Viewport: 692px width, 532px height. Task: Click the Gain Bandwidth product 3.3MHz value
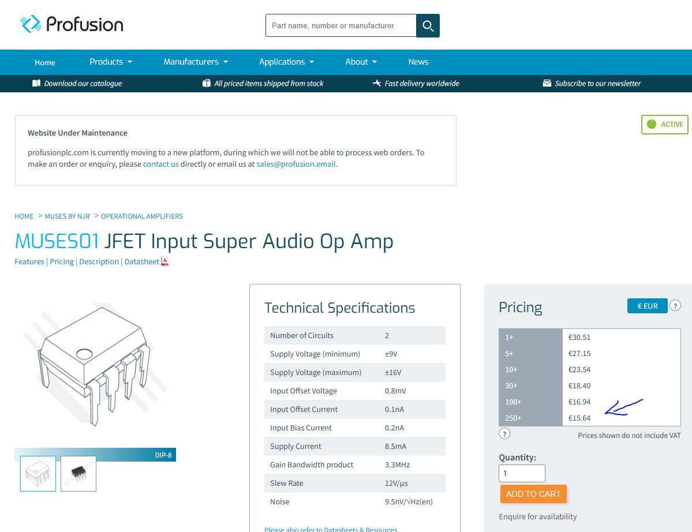pos(397,465)
